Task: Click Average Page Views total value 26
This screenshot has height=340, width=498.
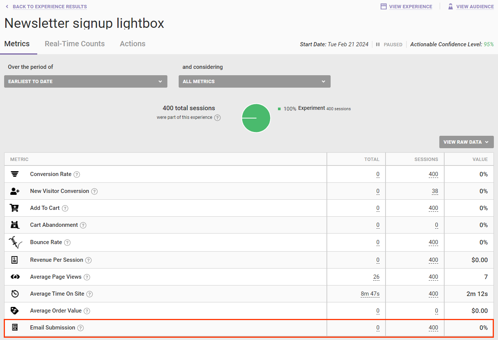Action: click(x=376, y=277)
